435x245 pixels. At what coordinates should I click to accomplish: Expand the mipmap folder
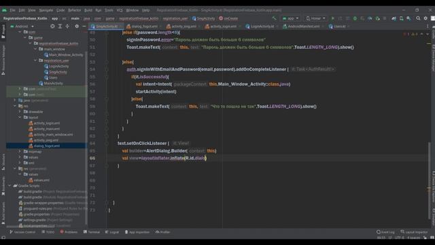point(20,151)
